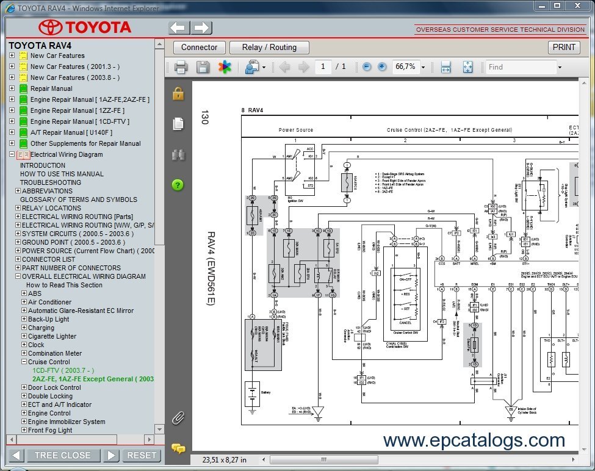This screenshot has width=595, height=471.
Task: Collapse the Cruise Control node
Action: tap(24, 362)
